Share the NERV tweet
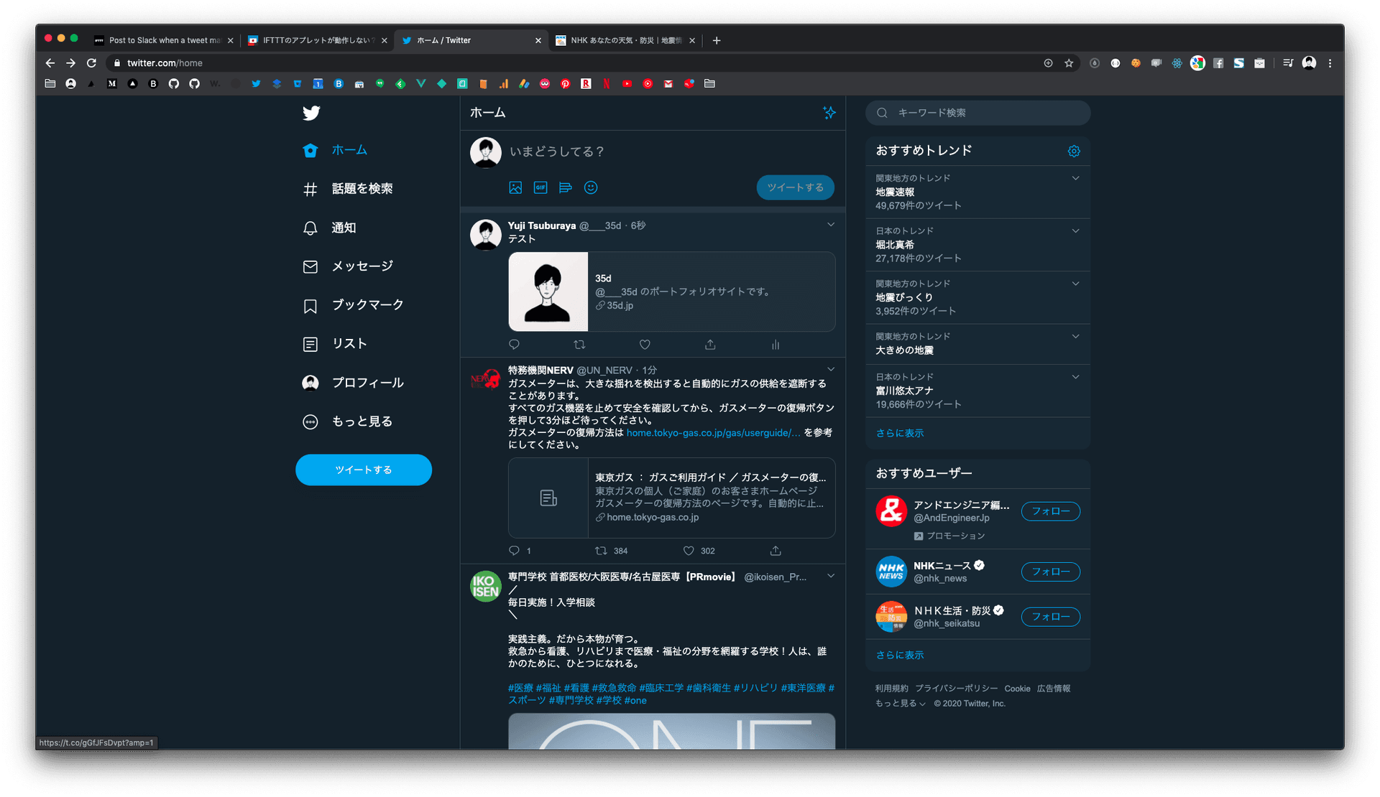 tap(776, 551)
